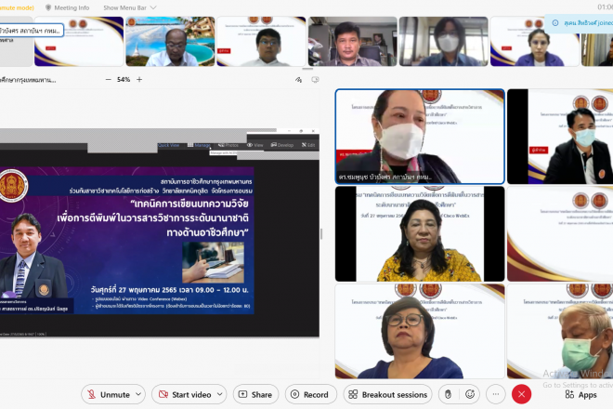Click the Unmute microphone button
613x409 pixels.
click(109, 394)
